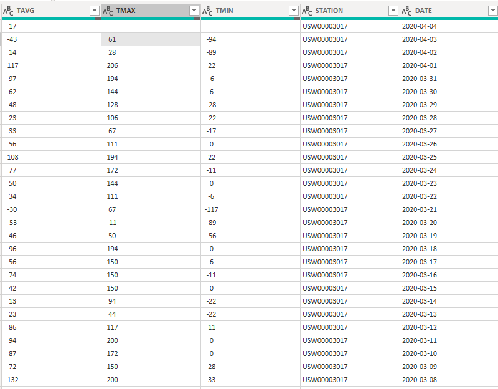Open the TMAX column data type icon

pyautogui.click(x=108, y=11)
